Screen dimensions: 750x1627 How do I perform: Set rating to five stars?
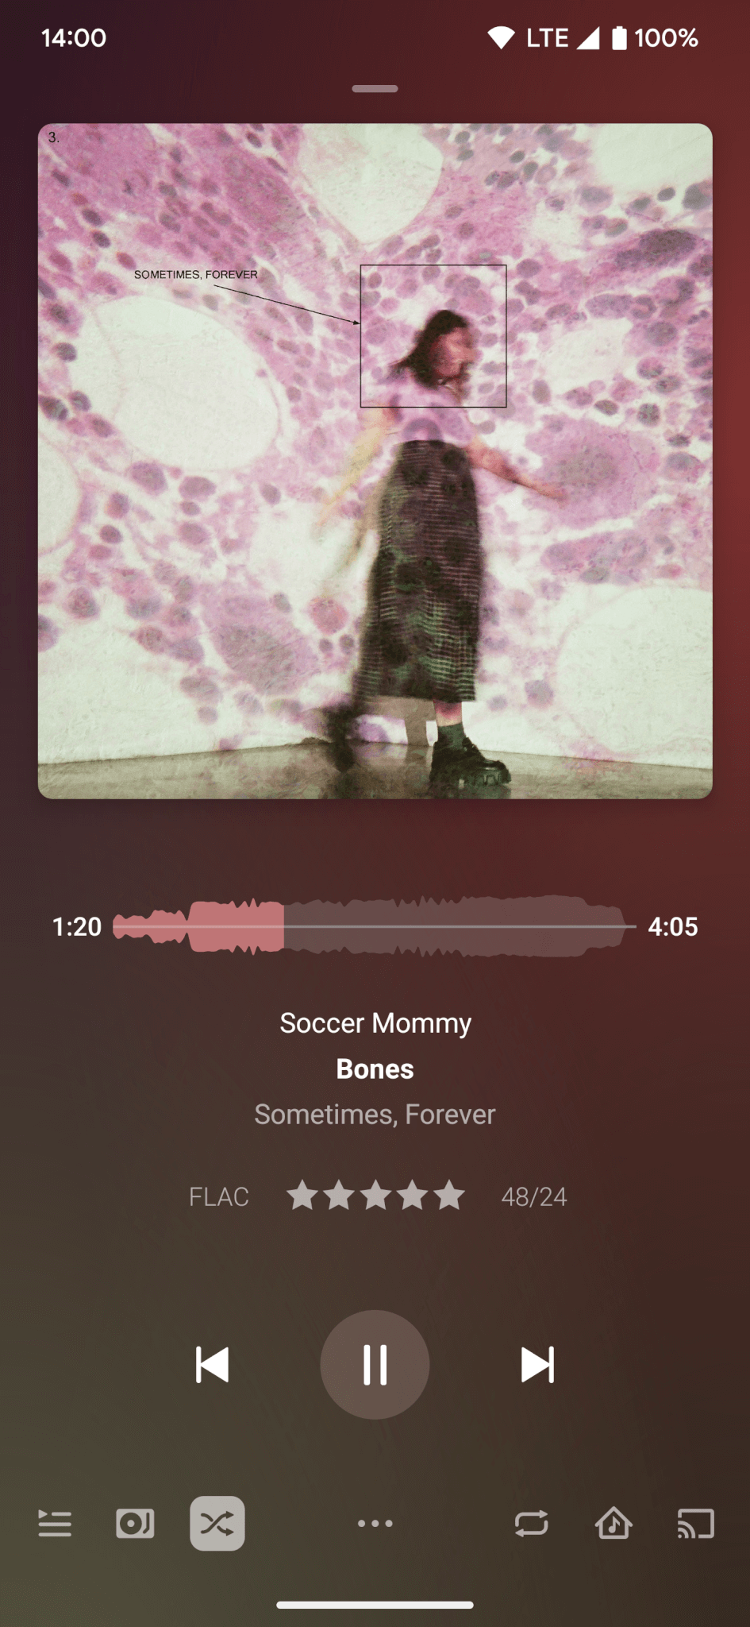click(449, 1195)
